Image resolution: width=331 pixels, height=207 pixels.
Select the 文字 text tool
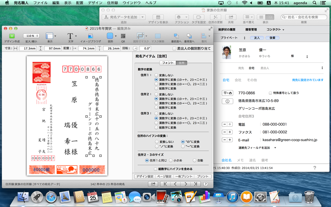click(x=70, y=36)
